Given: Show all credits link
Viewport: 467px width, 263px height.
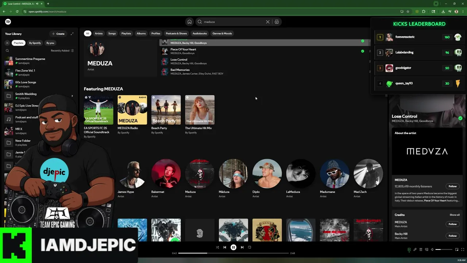Looking at the screenshot, I should [x=455, y=215].
